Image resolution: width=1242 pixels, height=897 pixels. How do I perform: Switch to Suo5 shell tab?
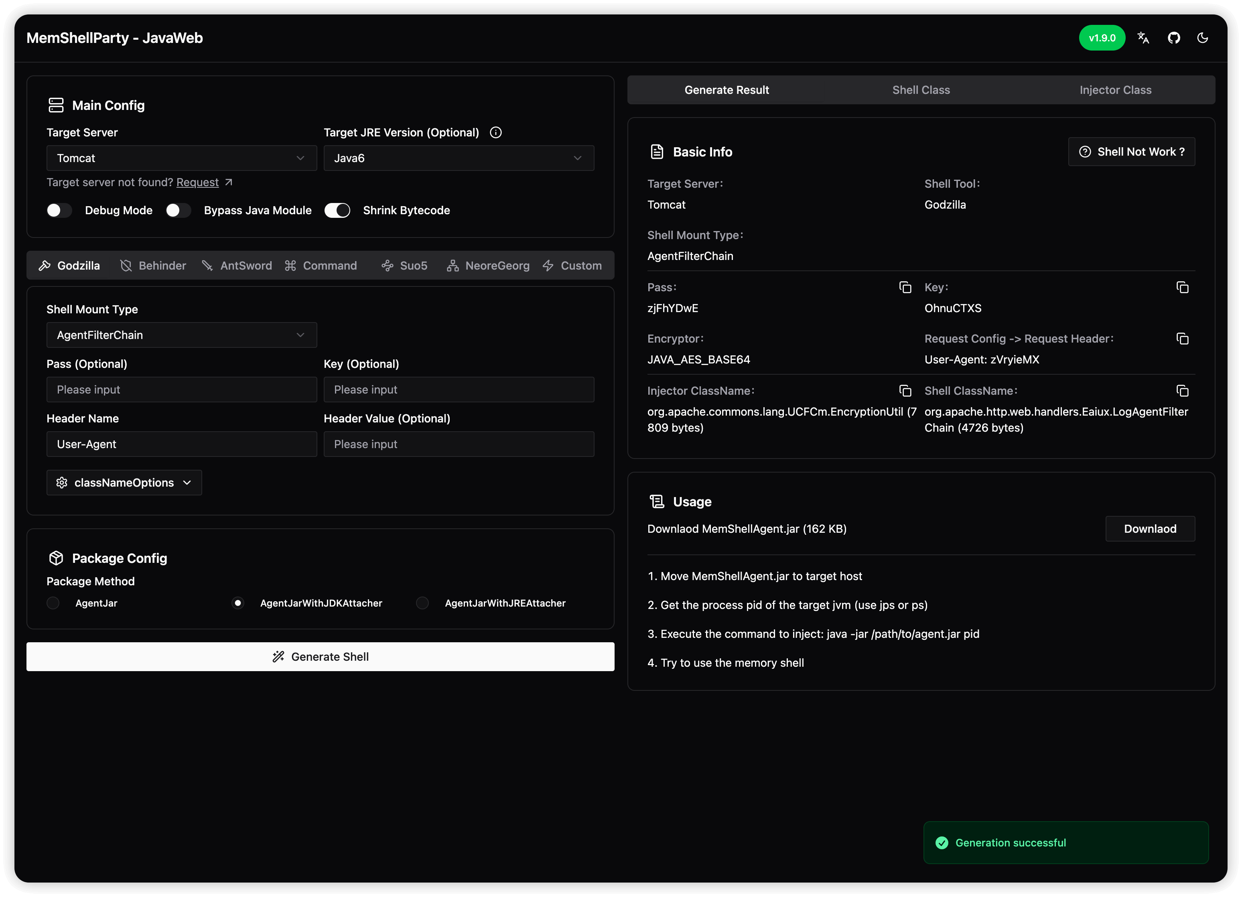pos(404,266)
